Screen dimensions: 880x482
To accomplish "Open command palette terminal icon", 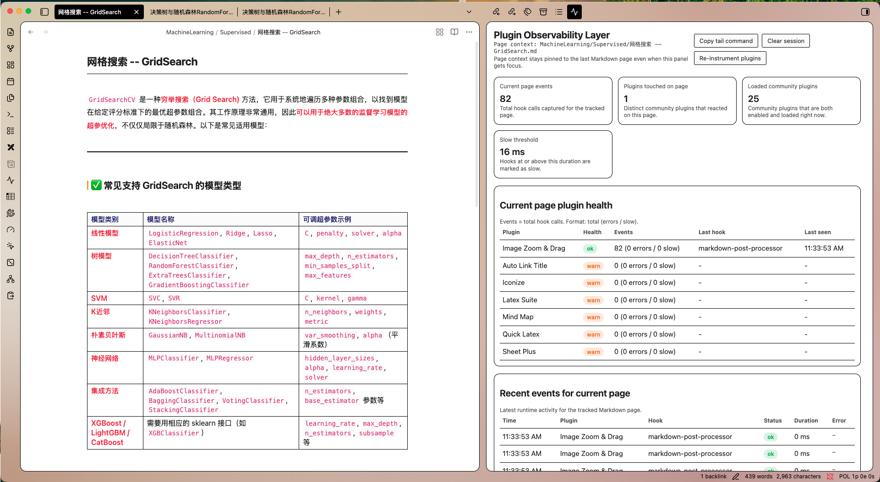I will click(x=11, y=114).
